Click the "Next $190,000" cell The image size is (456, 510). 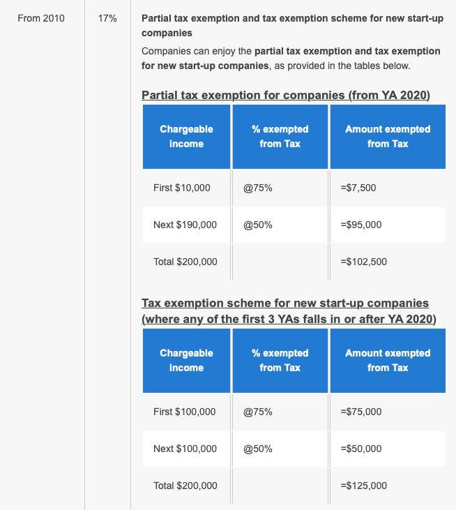click(185, 225)
